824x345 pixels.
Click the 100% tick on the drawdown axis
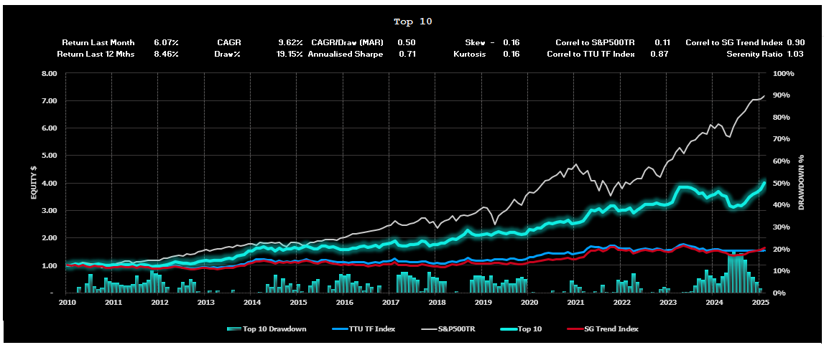pos(782,73)
